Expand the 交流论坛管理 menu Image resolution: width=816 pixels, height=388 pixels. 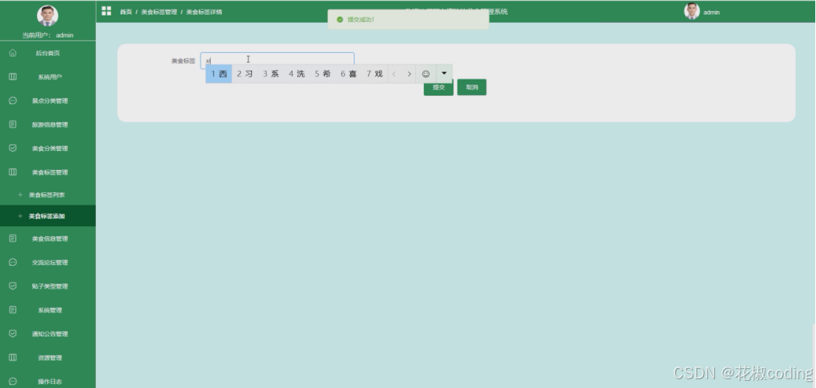click(48, 263)
